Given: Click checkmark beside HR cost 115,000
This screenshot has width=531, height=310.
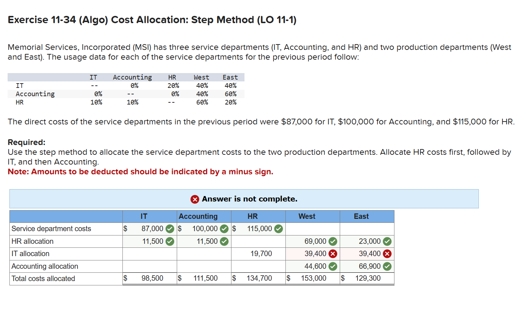Looking at the screenshot, I should point(278,229).
